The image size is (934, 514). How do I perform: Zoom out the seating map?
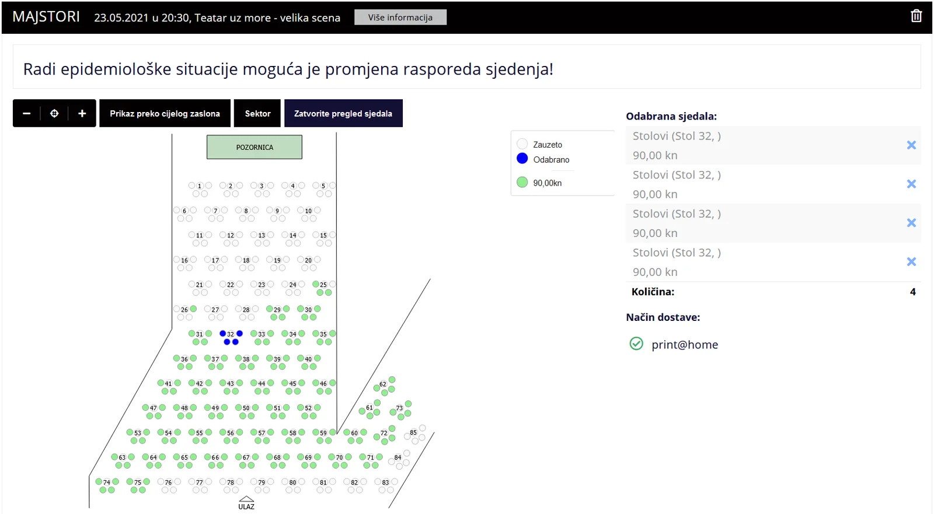coord(27,114)
